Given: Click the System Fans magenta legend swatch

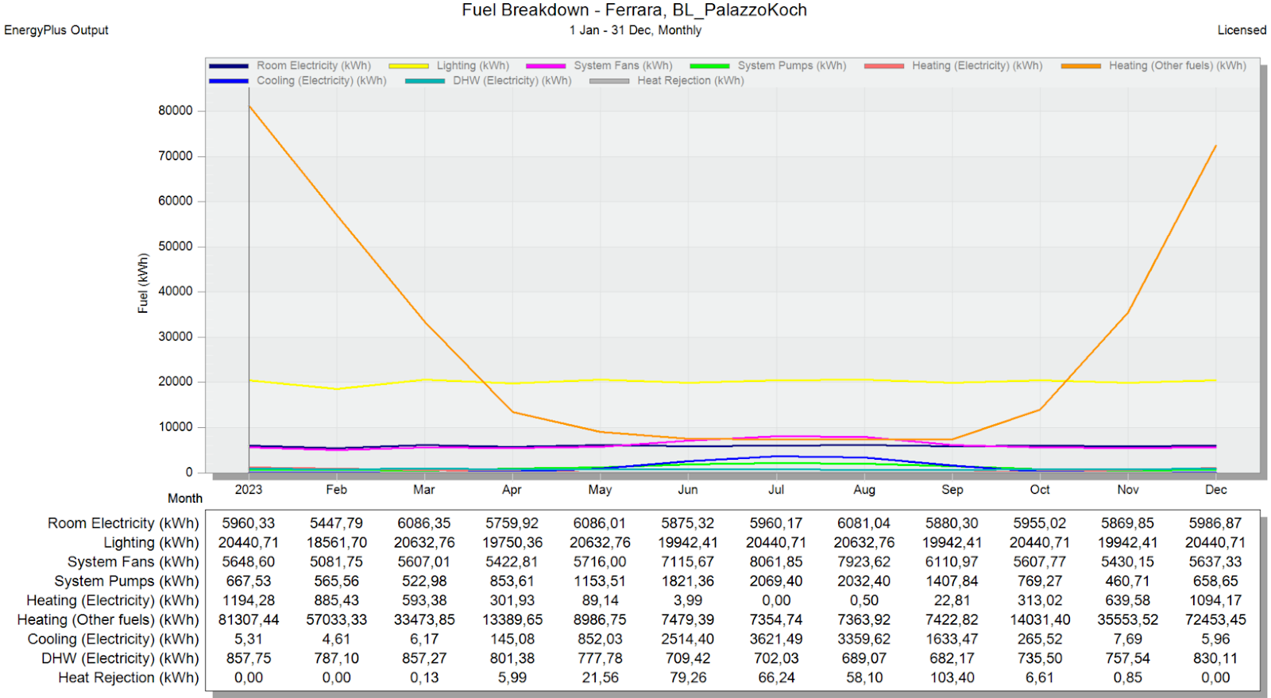Looking at the screenshot, I should pos(546,66).
